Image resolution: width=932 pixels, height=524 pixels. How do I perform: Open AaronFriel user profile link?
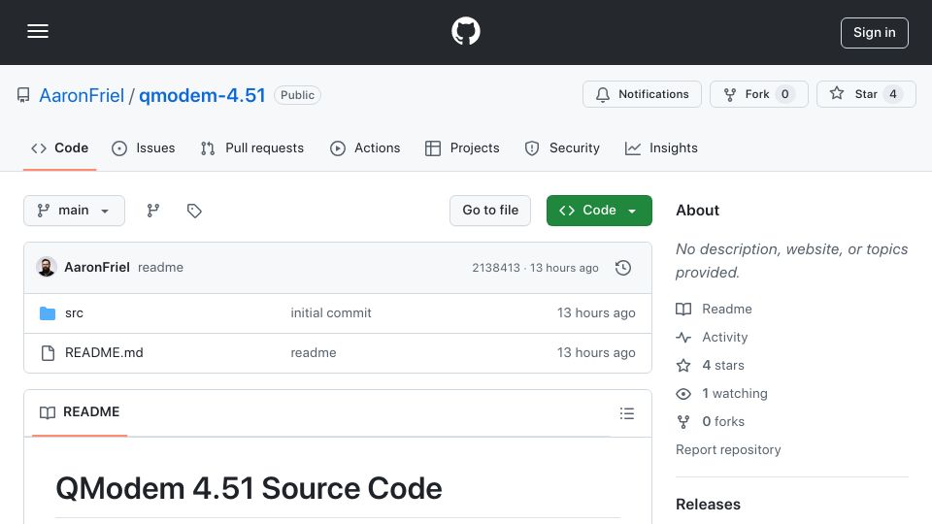tap(82, 95)
